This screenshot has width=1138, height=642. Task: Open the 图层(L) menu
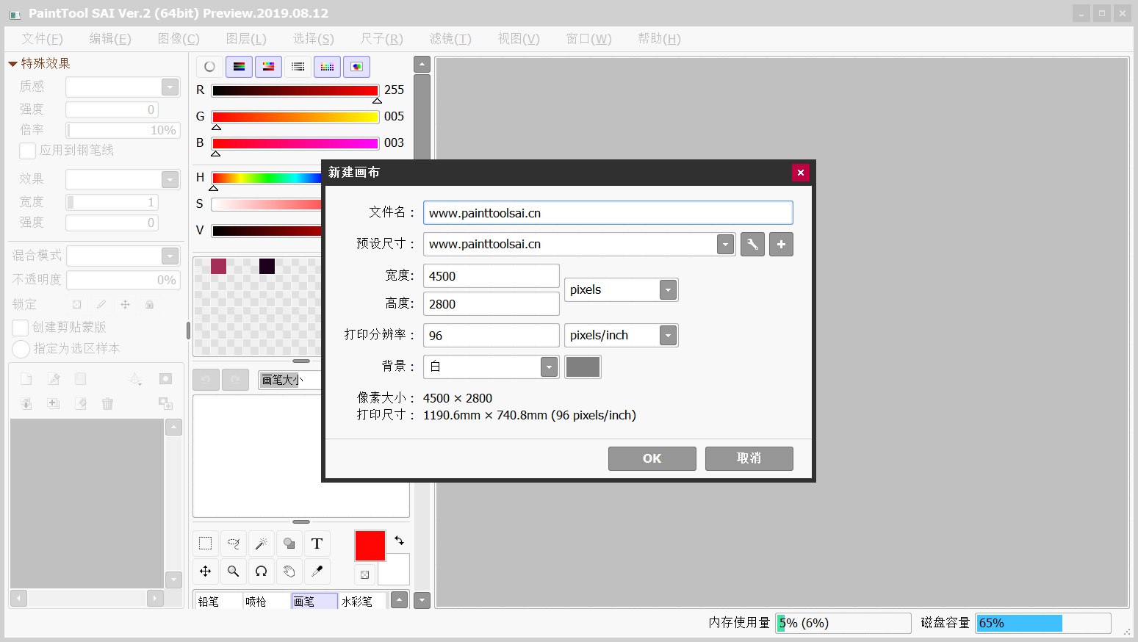click(x=246, y=39)
